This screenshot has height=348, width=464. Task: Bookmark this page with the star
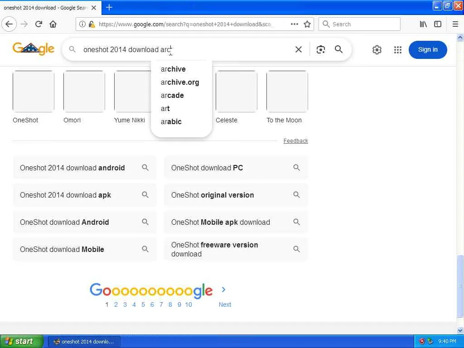[307, 24]
